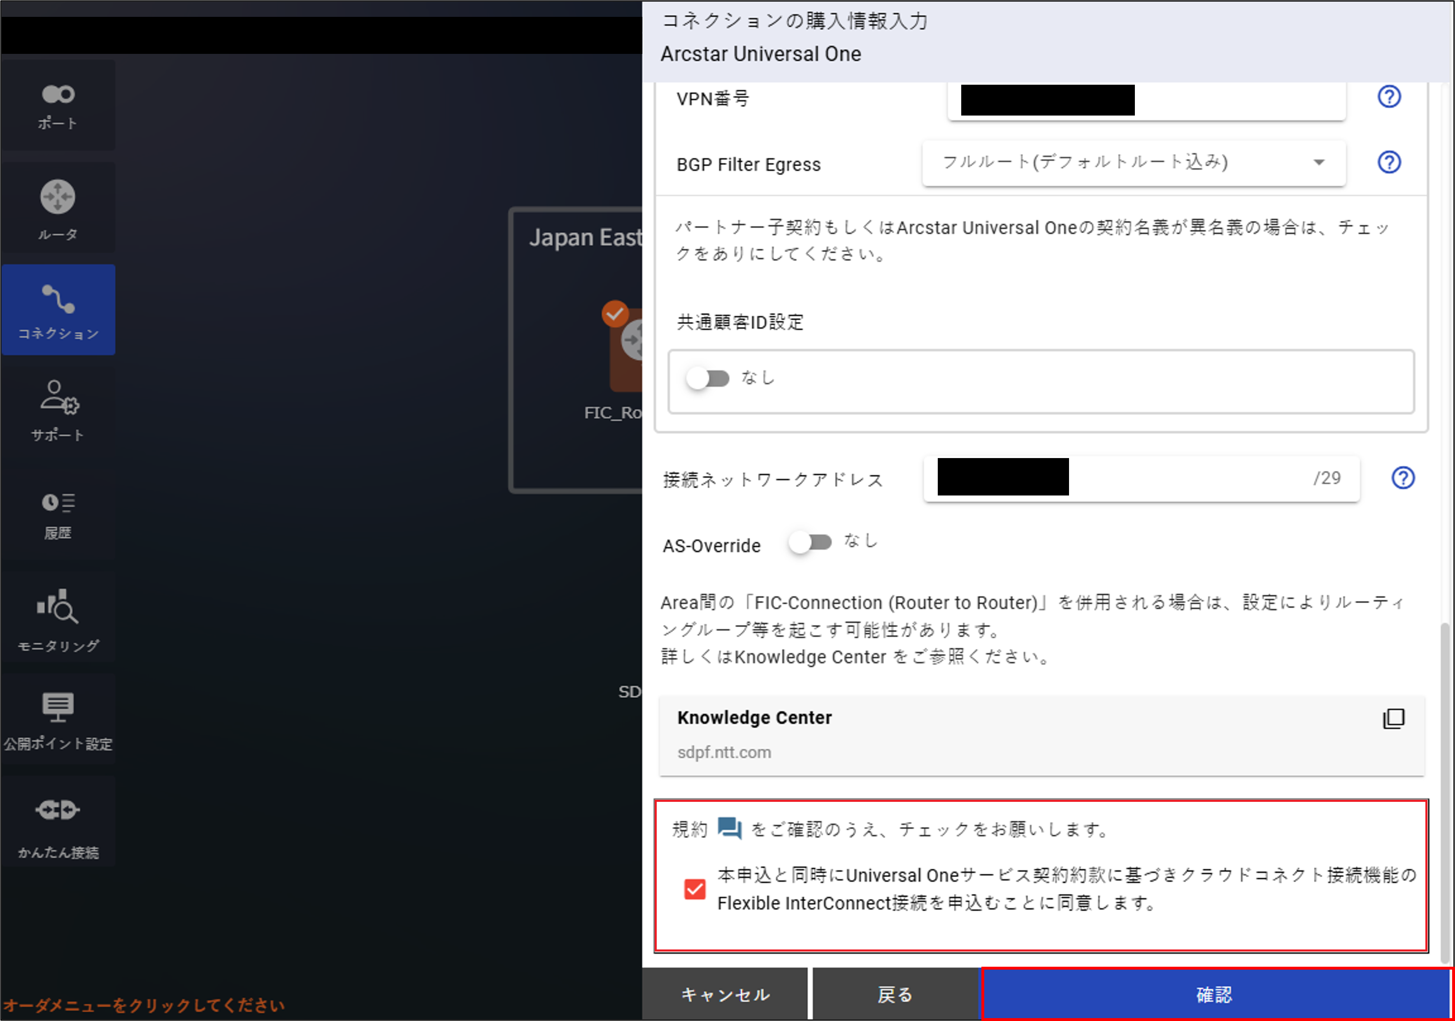The image size is (1455, 1021).
Task: Open the モニタリング sidebar menu
Action: pos(58,618)
